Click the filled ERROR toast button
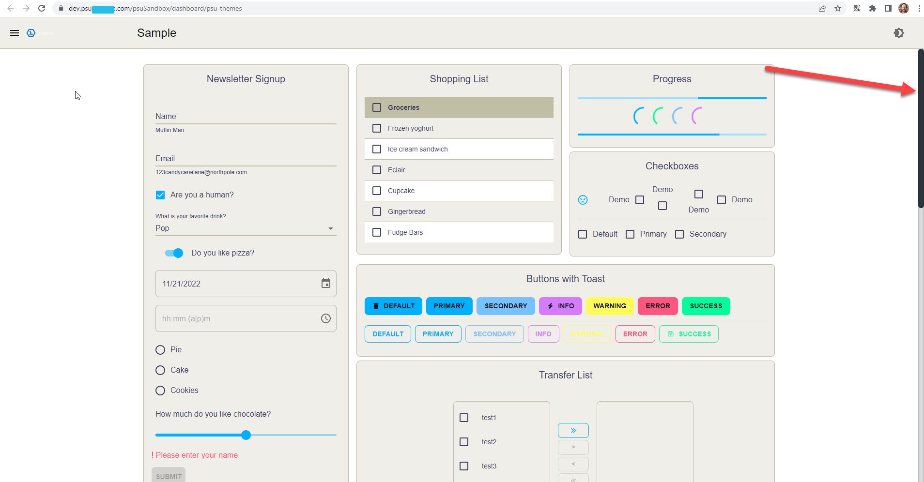The width and height of the screenshot is (924, 482). [x=658, y=306]
